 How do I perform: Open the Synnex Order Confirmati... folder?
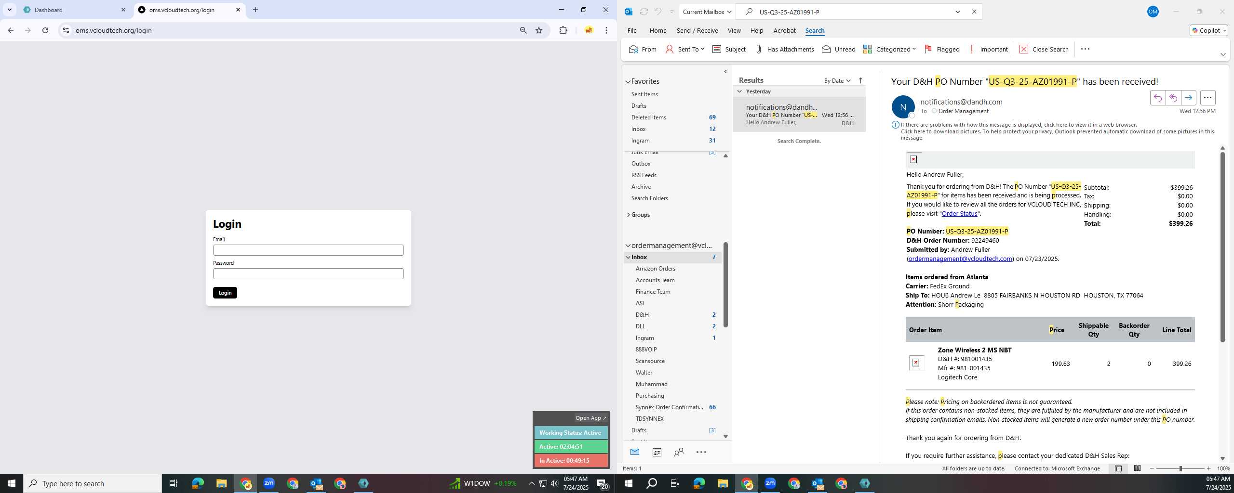(x=673, y=407)
